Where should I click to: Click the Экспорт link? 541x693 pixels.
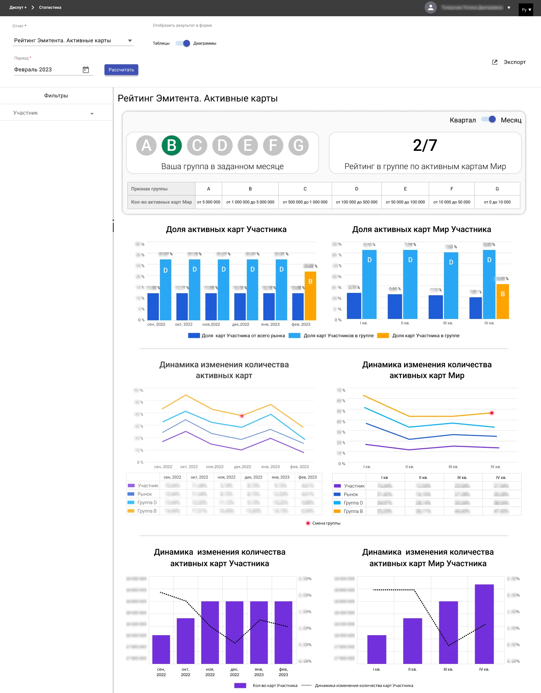coord(514,62)
